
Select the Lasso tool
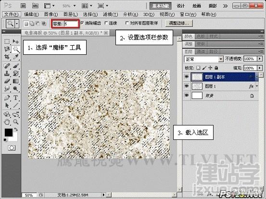point(7,49)
